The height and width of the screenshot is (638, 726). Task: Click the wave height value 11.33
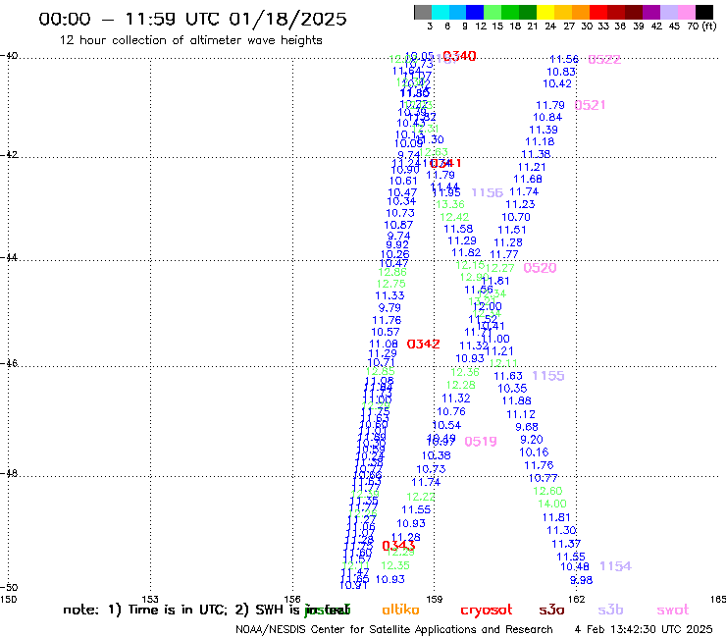point(389,295)
